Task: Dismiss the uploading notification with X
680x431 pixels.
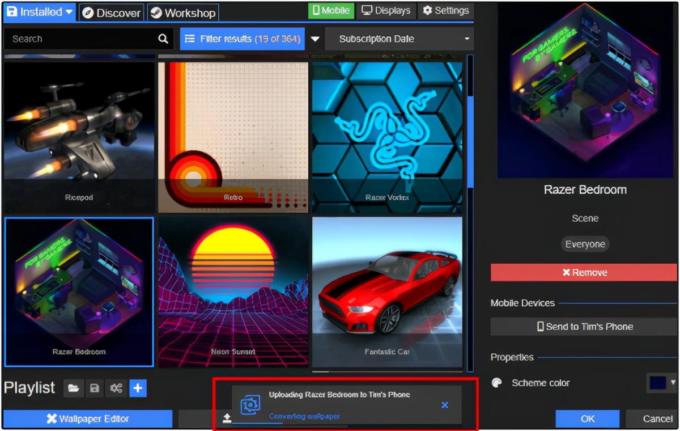Action: 445,405
